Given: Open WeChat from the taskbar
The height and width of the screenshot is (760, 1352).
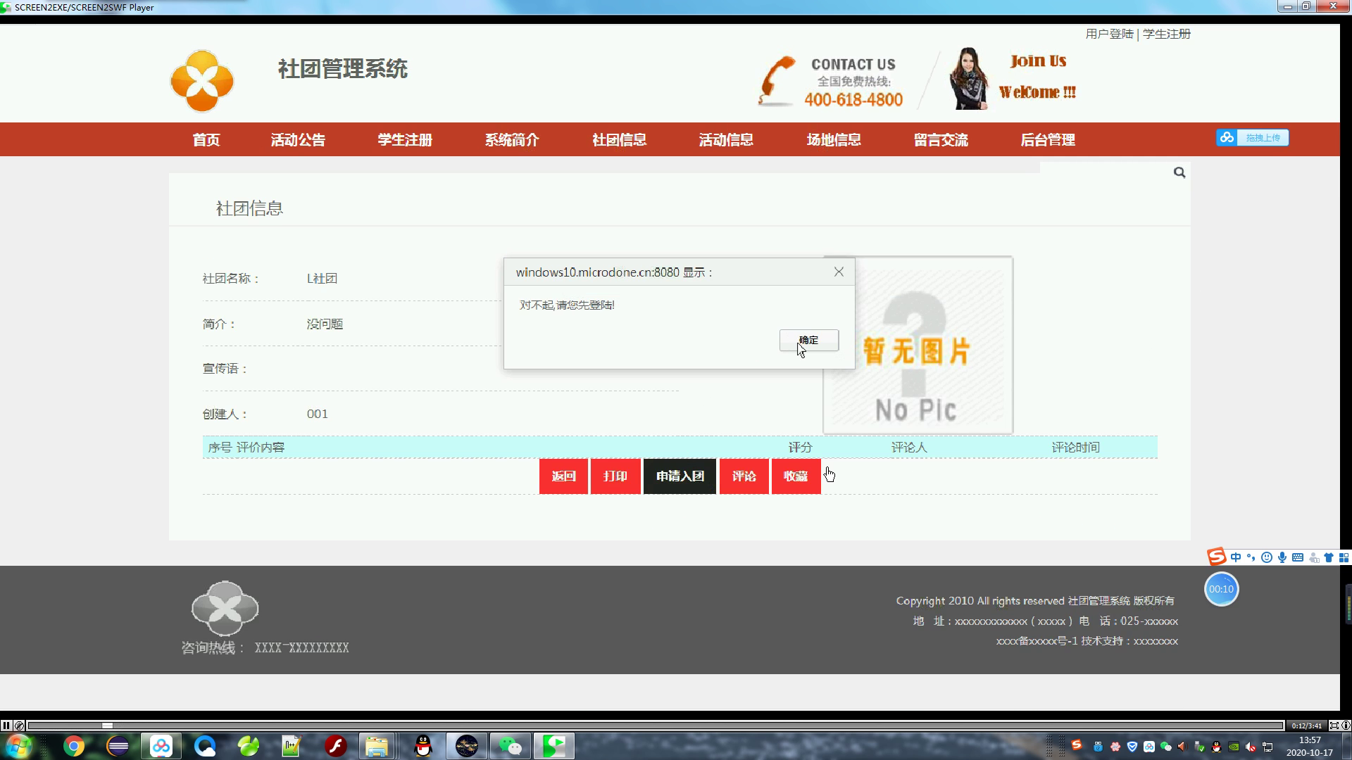Looking at the screenshot, I should (511, 746).
